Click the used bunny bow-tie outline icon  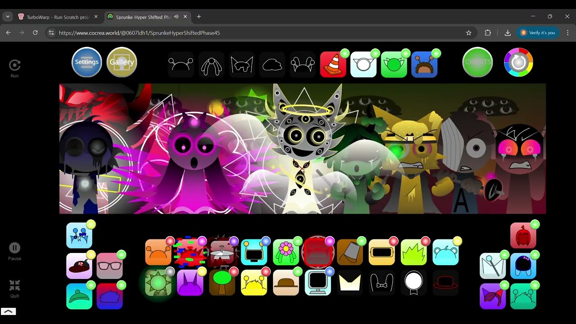(382, 283)
